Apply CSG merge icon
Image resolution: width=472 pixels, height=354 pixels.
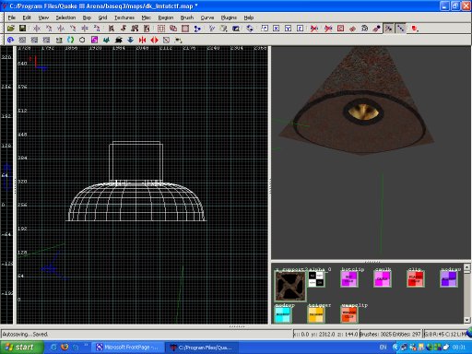173,29
